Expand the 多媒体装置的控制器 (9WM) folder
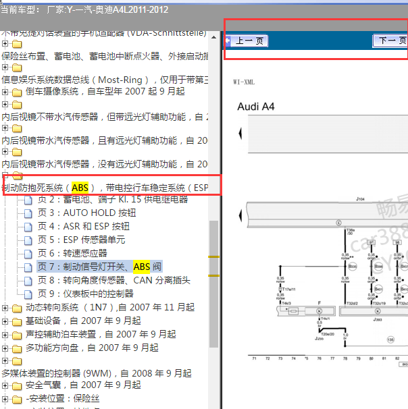The image size is (408, 409). tap(5, 361)
